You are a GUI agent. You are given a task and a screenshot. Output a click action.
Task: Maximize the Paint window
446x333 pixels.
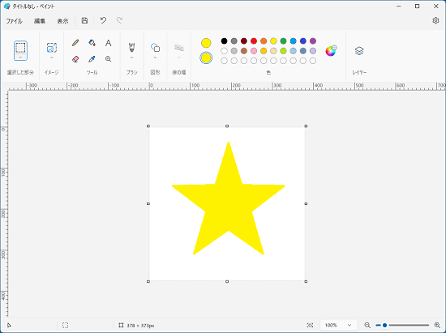417,6
